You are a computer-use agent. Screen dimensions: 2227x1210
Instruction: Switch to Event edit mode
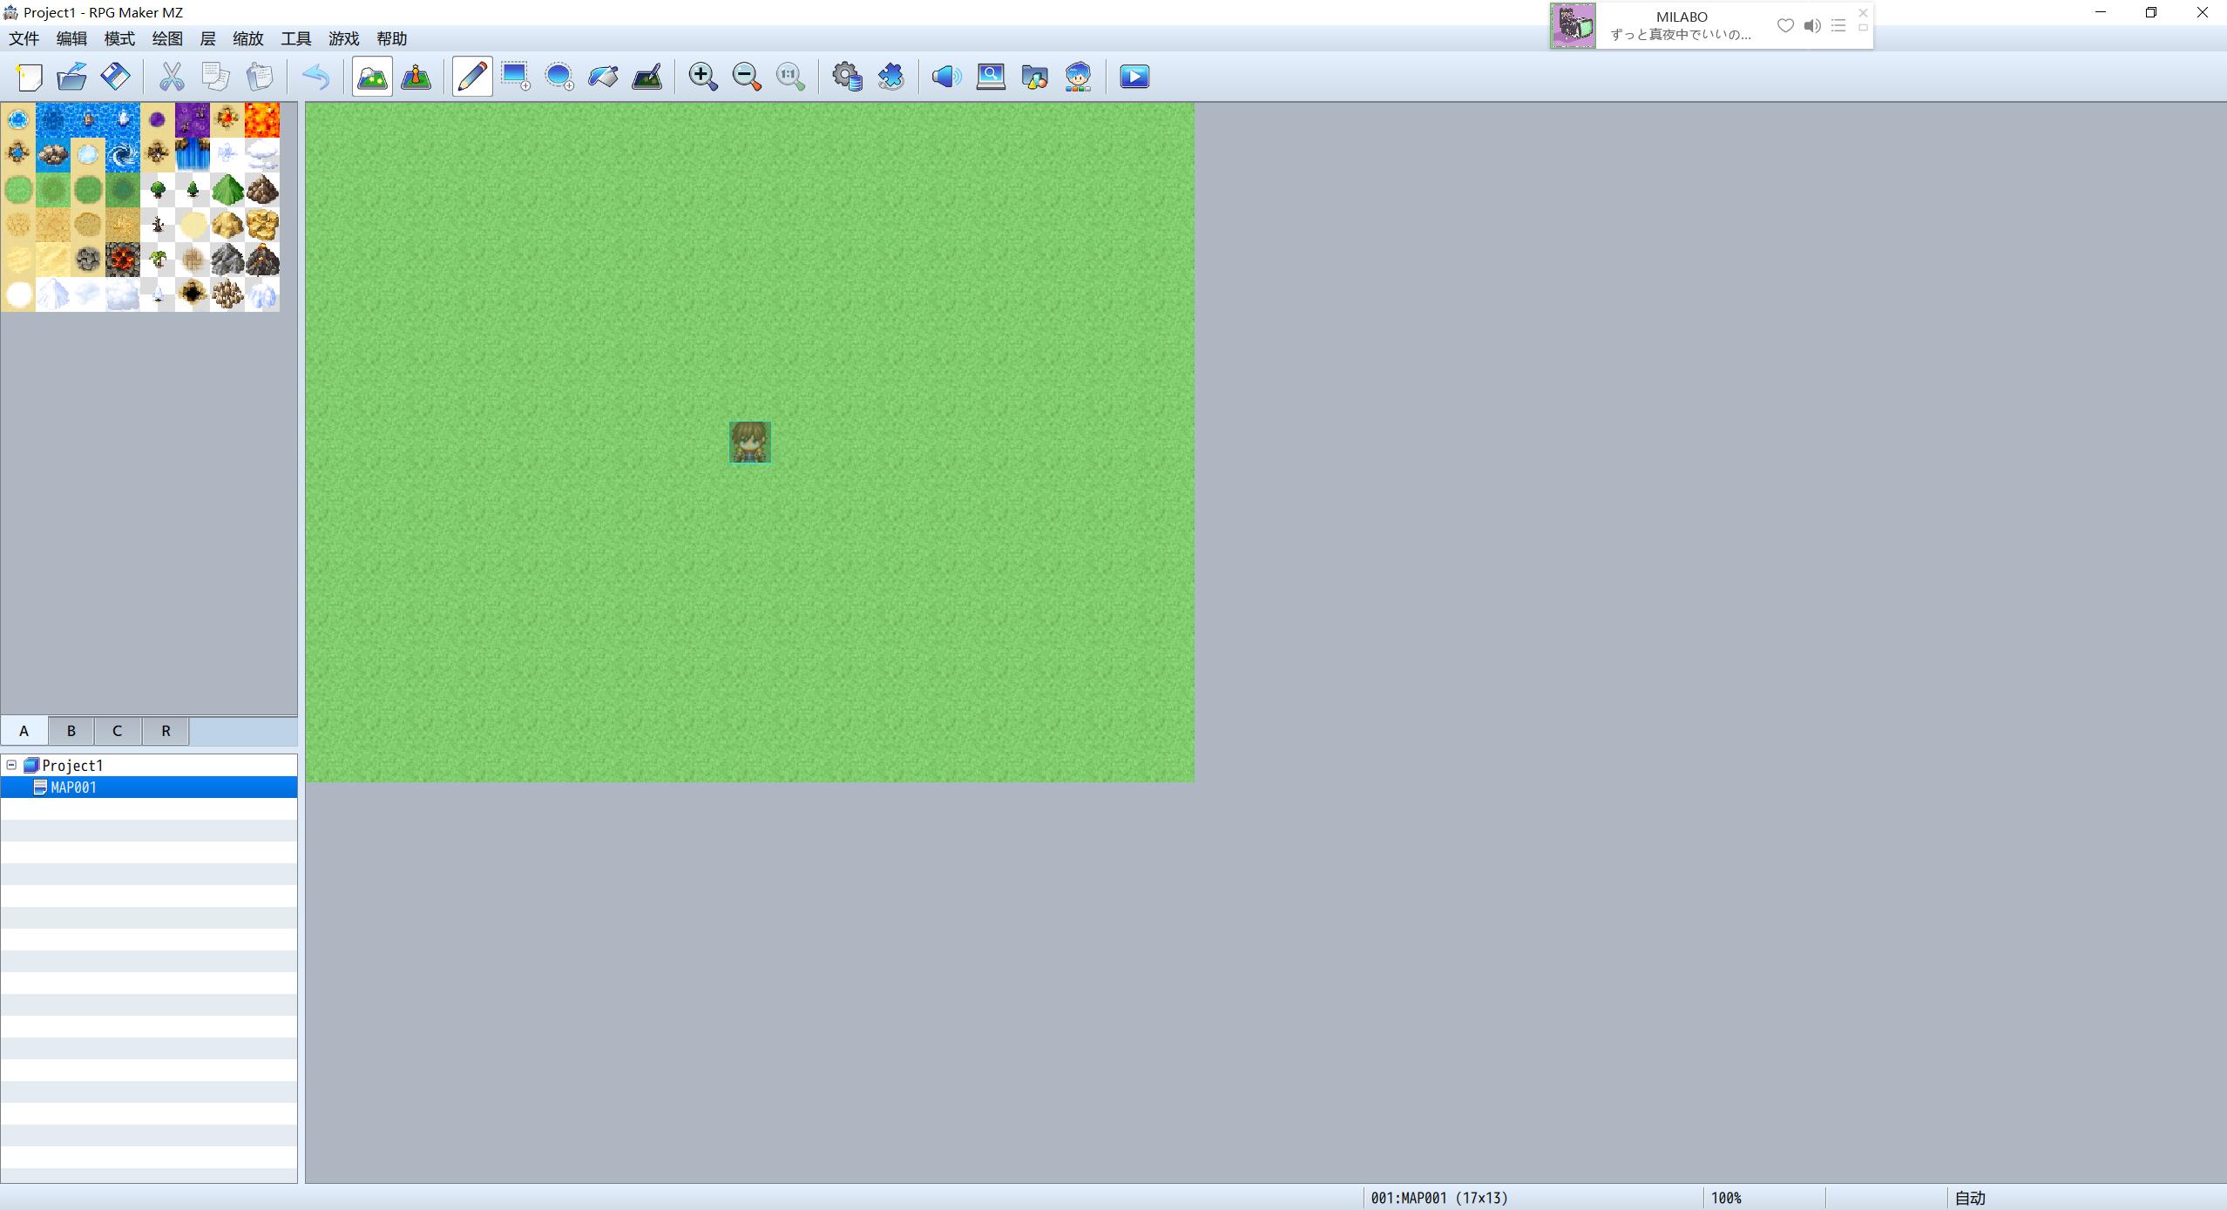coord(416,77)
